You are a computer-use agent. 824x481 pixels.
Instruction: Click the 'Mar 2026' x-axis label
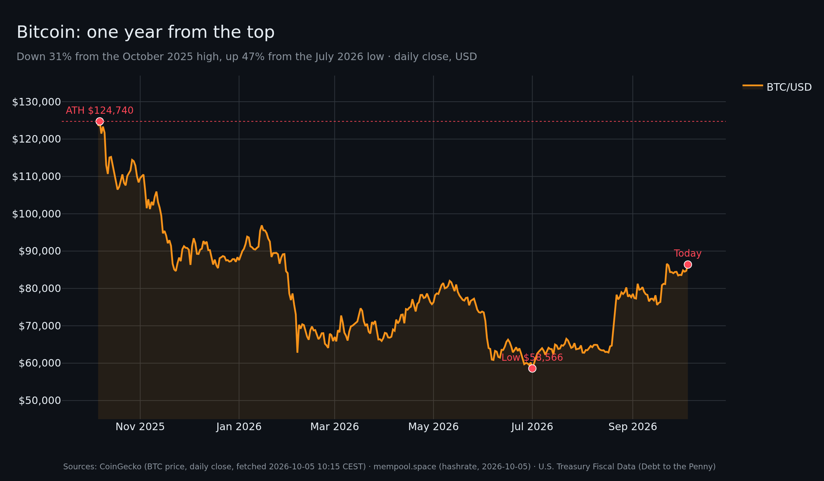tap(335, 427)
